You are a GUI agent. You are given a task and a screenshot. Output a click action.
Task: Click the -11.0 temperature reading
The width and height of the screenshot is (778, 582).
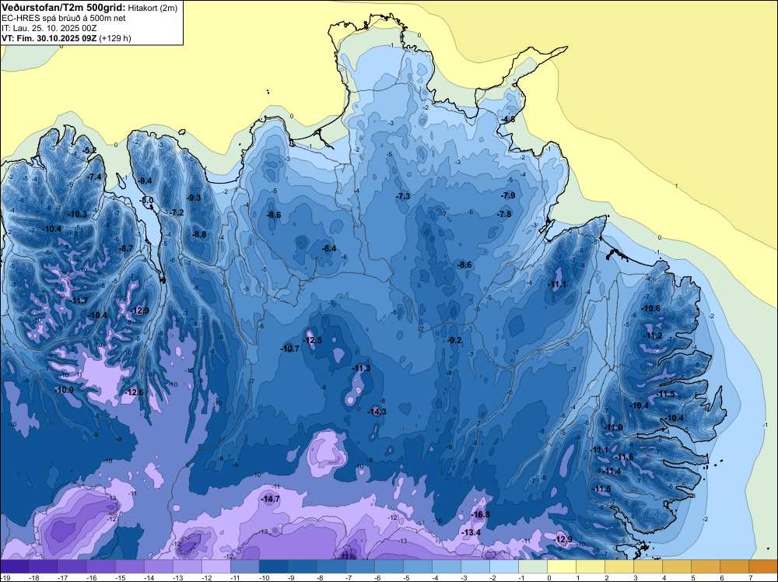pos(613,428)
